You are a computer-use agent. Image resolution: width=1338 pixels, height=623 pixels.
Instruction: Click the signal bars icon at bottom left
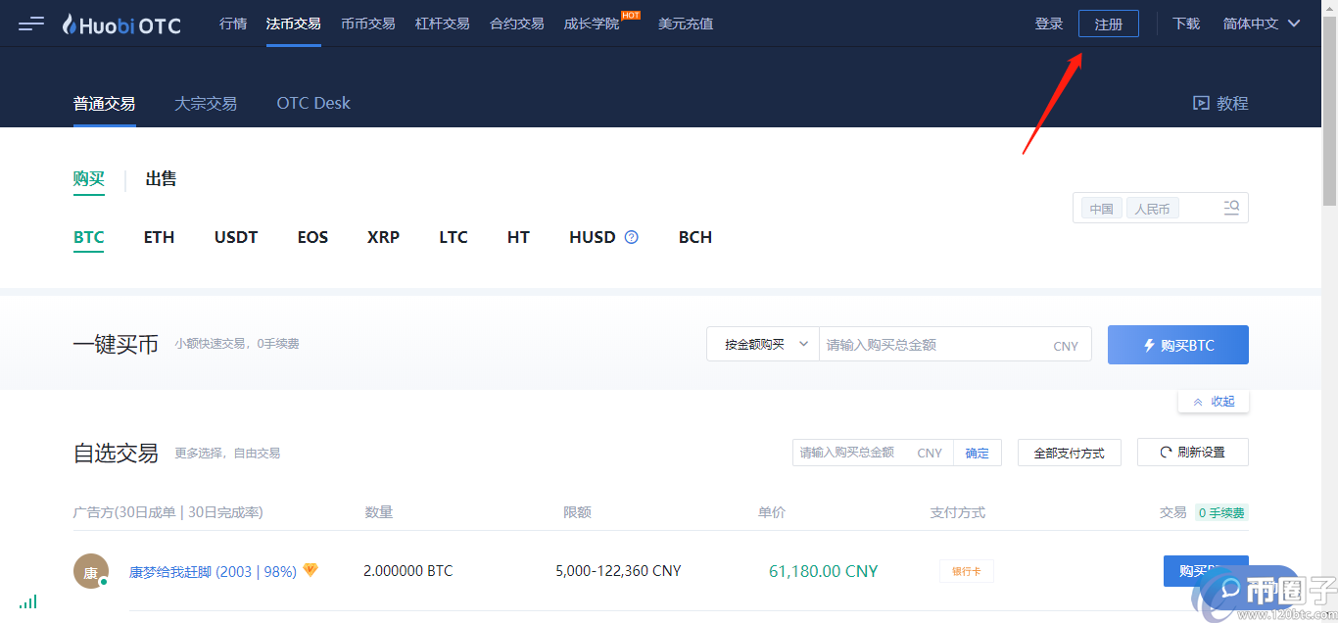(x=28, y=601)
